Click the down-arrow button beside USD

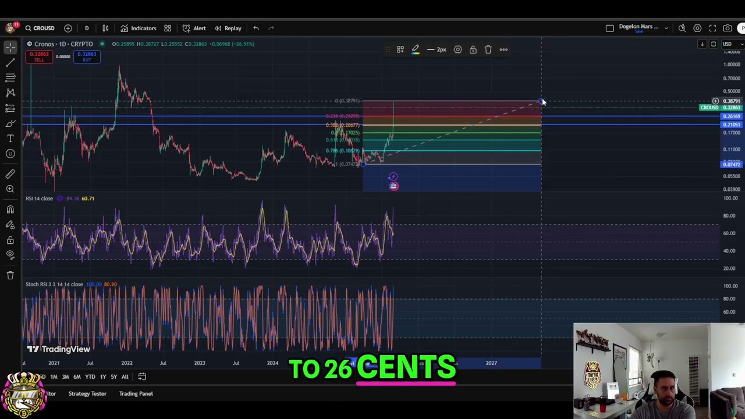(x=703, y=44)
